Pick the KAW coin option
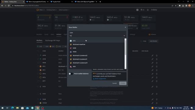This screenshot has width=195, height=110. (97, 48)
